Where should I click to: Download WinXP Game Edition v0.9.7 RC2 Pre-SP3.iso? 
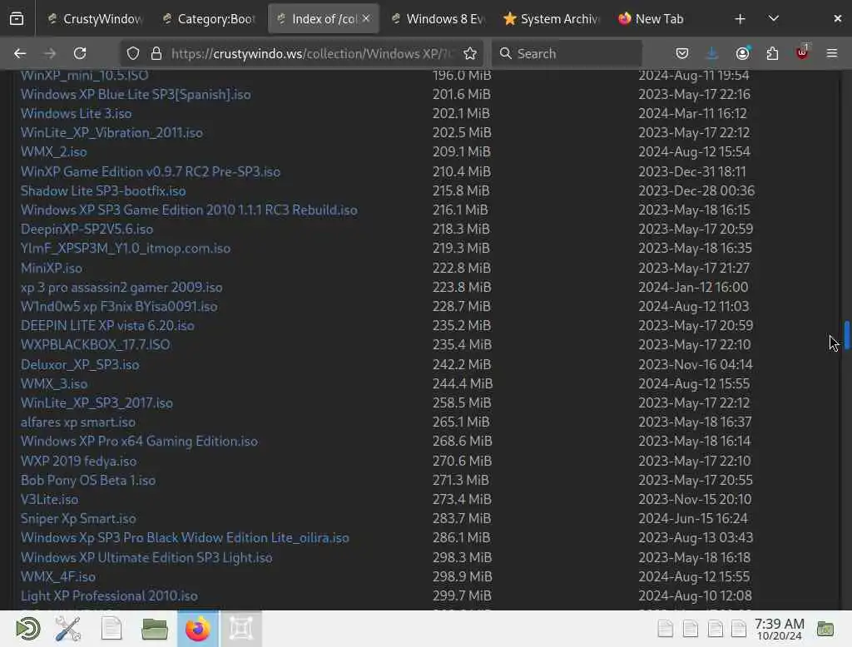(x=151, y=171)
